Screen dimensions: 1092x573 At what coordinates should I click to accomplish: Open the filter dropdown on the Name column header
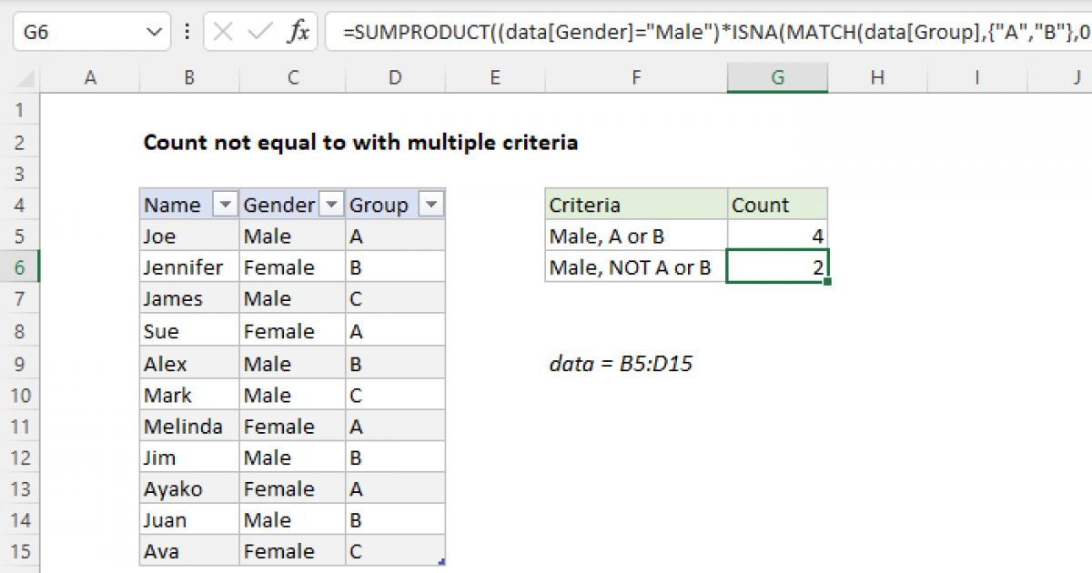[225, 204]
